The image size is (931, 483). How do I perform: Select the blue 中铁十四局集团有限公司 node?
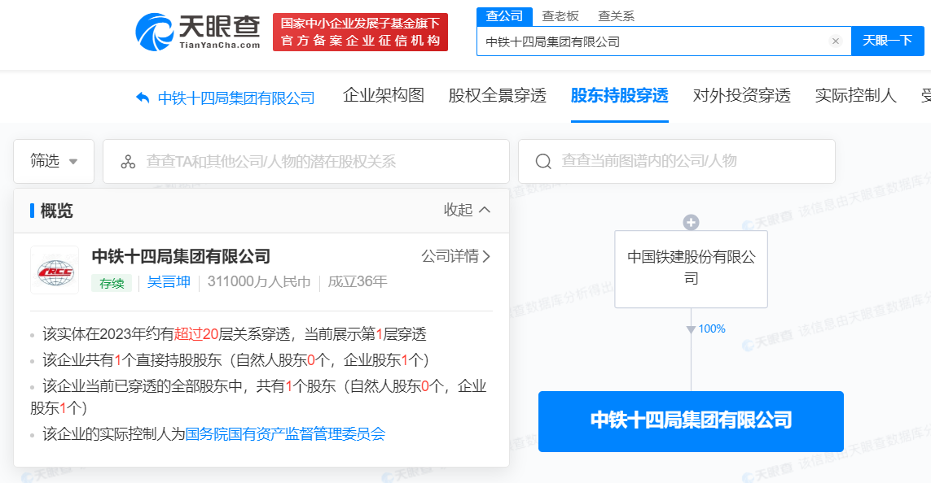692,421
